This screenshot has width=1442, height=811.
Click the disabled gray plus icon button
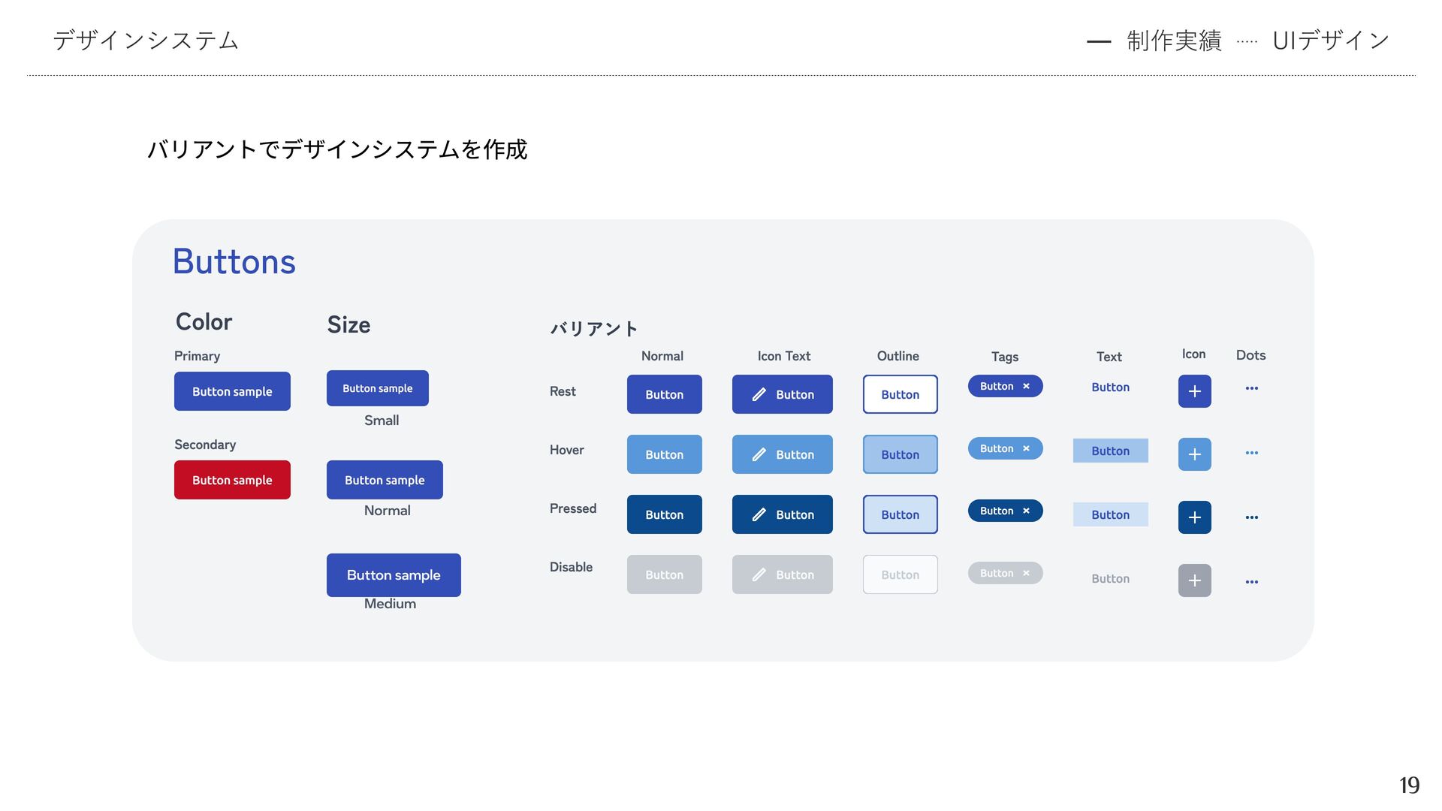(x=1194, y=580)
